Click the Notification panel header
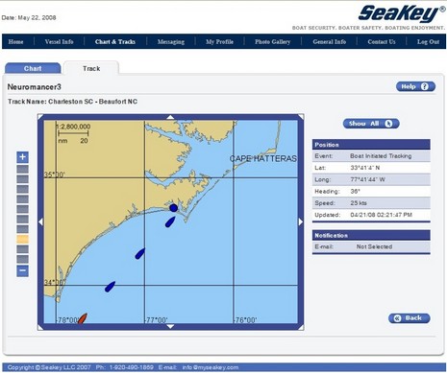This screenshot has height=373, width=447. click(x=371, y=236)
